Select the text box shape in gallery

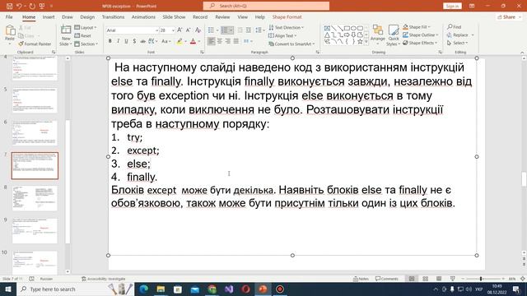pyautogui.click(x=327, y=28)
